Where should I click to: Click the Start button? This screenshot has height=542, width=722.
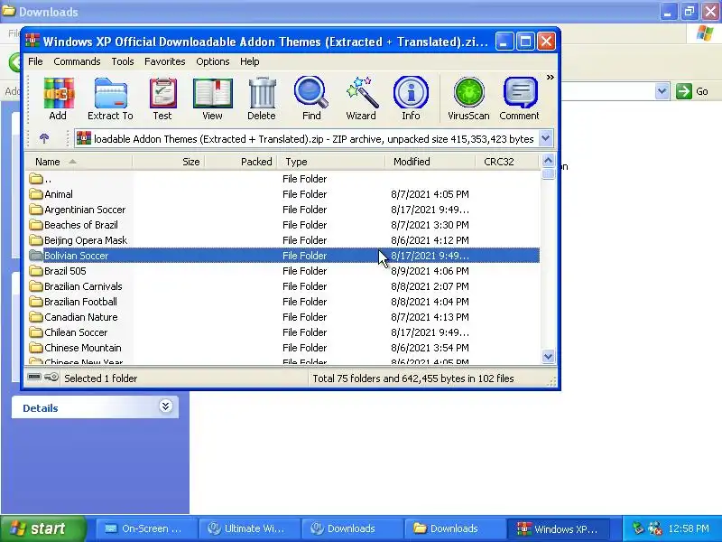[43, 528]
